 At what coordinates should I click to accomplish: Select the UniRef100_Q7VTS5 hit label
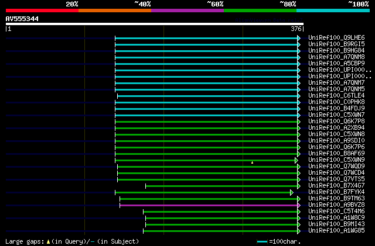336,179
